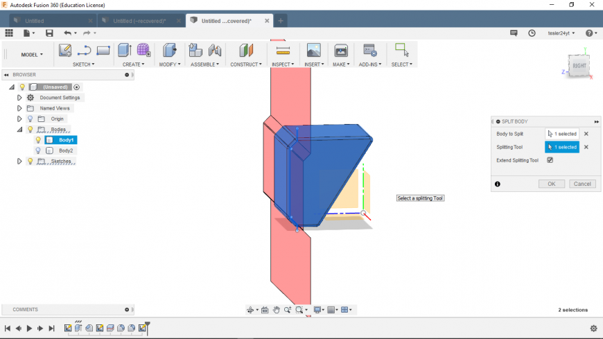603x339 pixels.
Task: Expand the Sketches folder in browser
Action: click(19, 161)
